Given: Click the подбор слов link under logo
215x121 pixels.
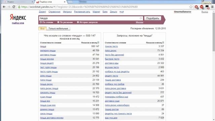Looking at the screenshot, I should tap(18, 23).
